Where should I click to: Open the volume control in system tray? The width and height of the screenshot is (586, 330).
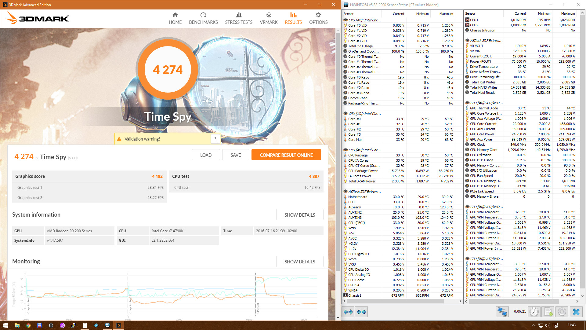(548, 325)
